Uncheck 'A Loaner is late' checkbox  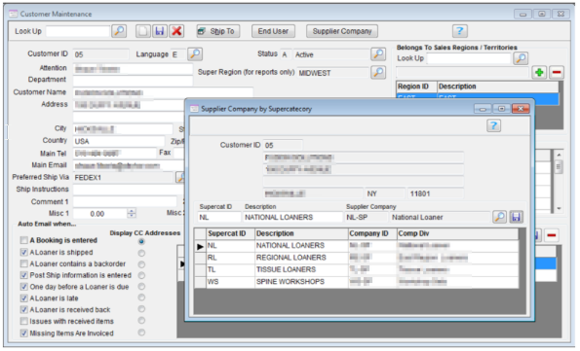pos(24,298)
